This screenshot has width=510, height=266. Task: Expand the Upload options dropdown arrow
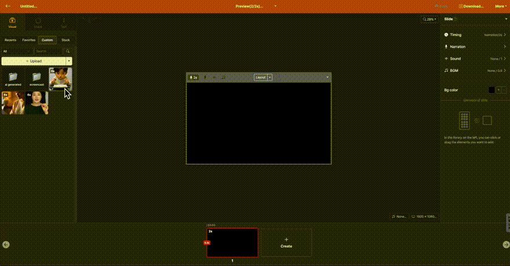click(69, 61)
